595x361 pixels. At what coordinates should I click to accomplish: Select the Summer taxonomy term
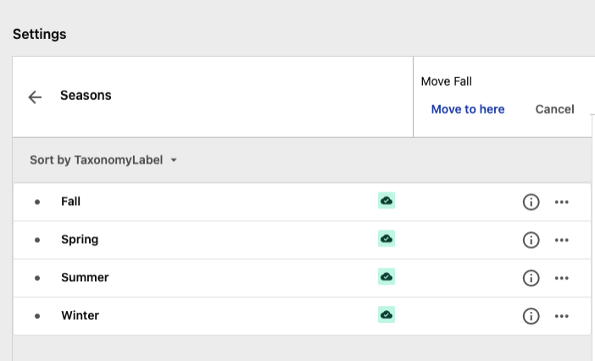click(85, 277)
